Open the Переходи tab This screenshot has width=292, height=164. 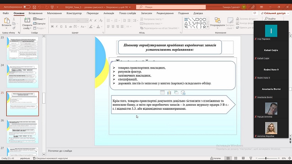[92, 13]
